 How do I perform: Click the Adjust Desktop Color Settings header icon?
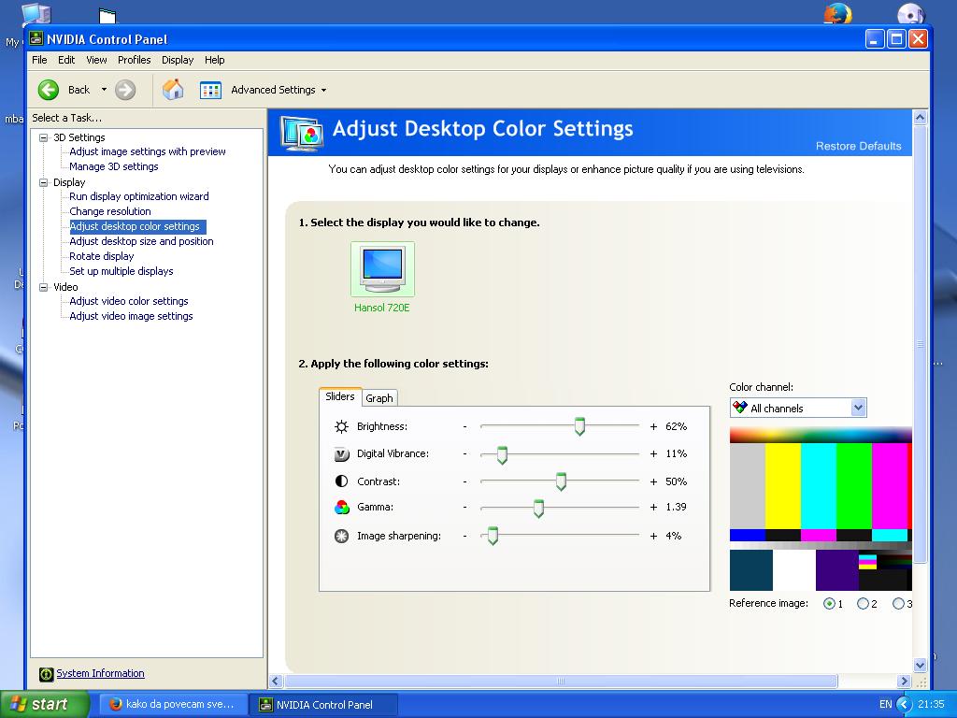point(302,133)
